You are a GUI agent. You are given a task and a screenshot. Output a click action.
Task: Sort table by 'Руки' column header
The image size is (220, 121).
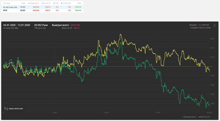click(x=23, y=3)
